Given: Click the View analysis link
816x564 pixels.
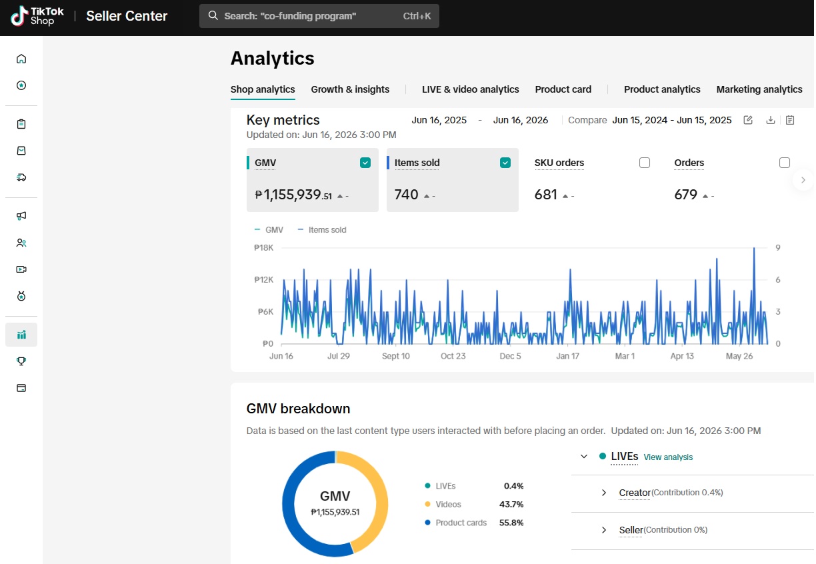Looking at the screenshot, I should pyautogui.click(x=668, y=457).
